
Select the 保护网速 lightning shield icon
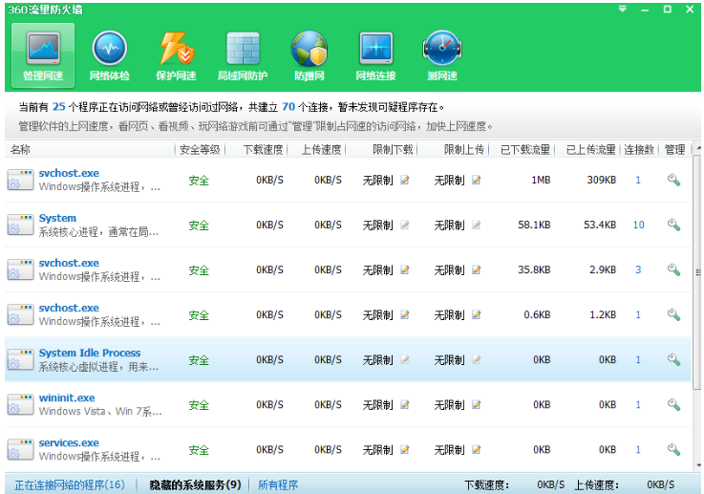(x=176, y=55)
